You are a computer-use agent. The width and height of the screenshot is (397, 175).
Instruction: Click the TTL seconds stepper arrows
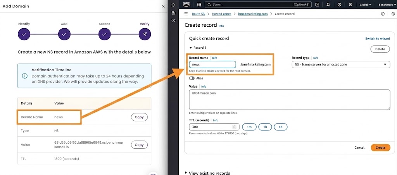pyautogui.click(x=234, y=127)
